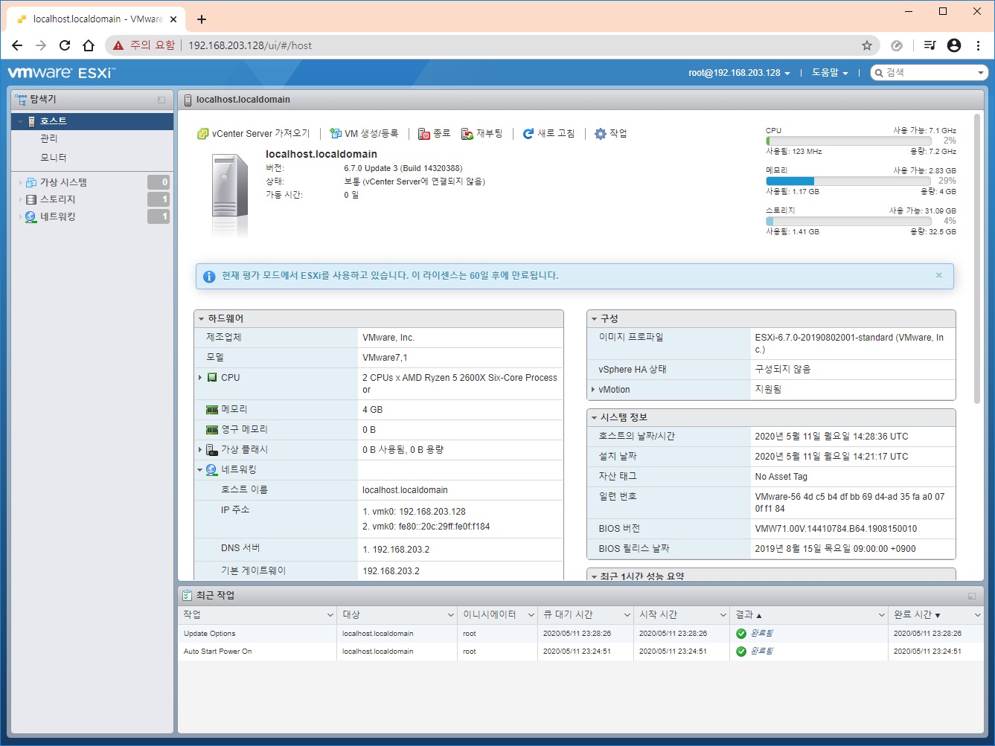Expand the CPU row in hardware

(200, 378)
